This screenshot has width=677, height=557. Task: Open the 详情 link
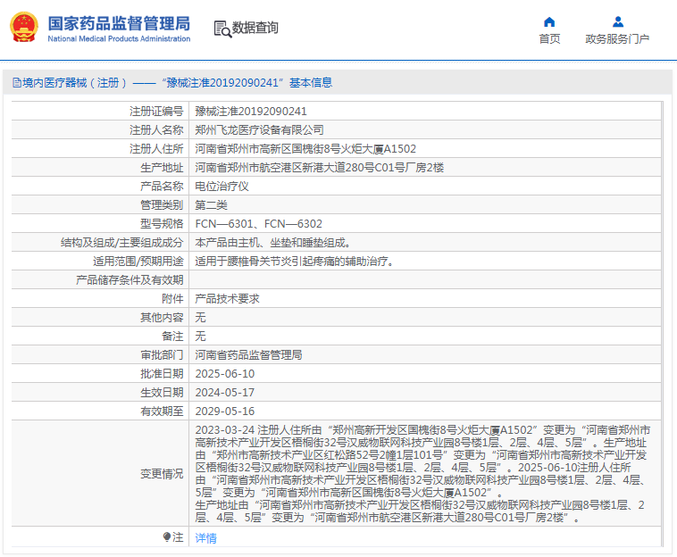click(206, 537)
